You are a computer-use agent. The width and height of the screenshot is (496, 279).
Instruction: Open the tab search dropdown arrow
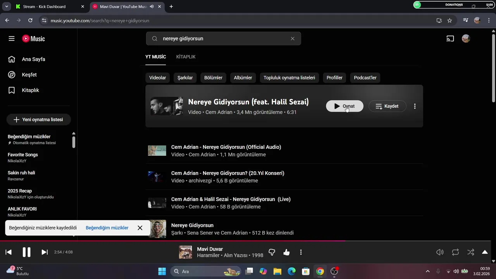6,7
